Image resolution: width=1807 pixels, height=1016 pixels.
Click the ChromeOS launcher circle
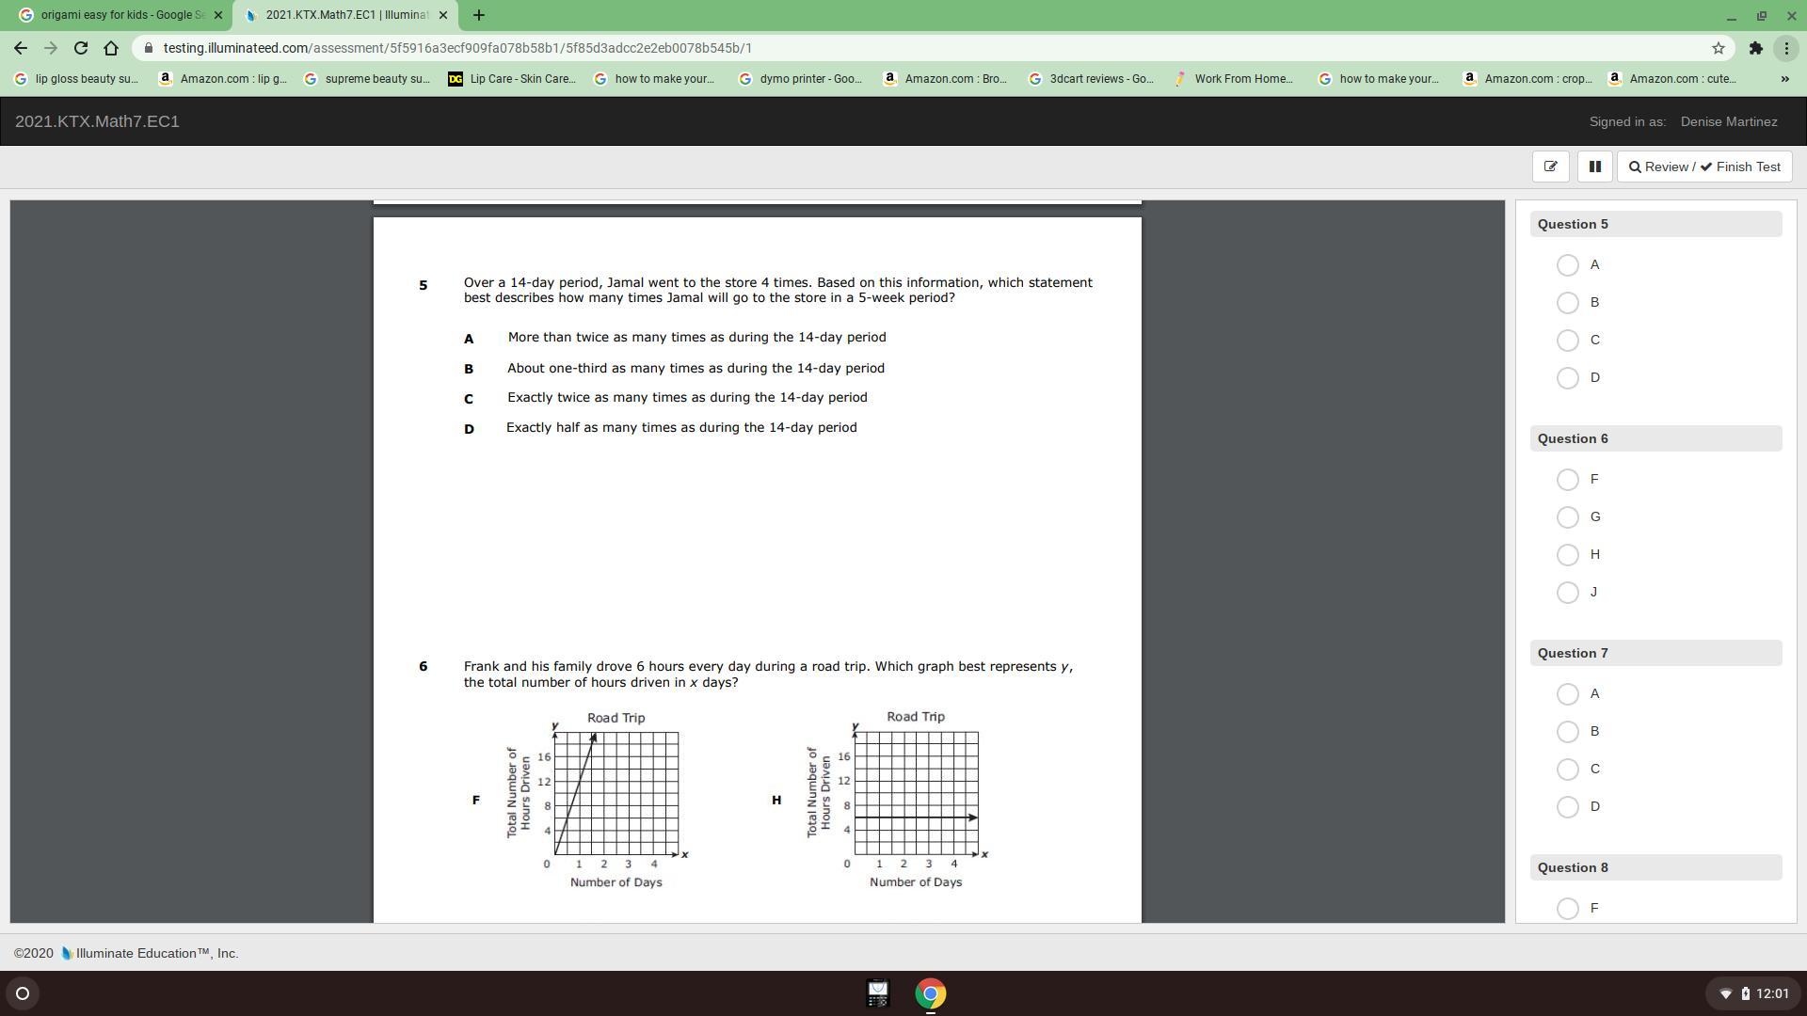[x=23, y=993]
